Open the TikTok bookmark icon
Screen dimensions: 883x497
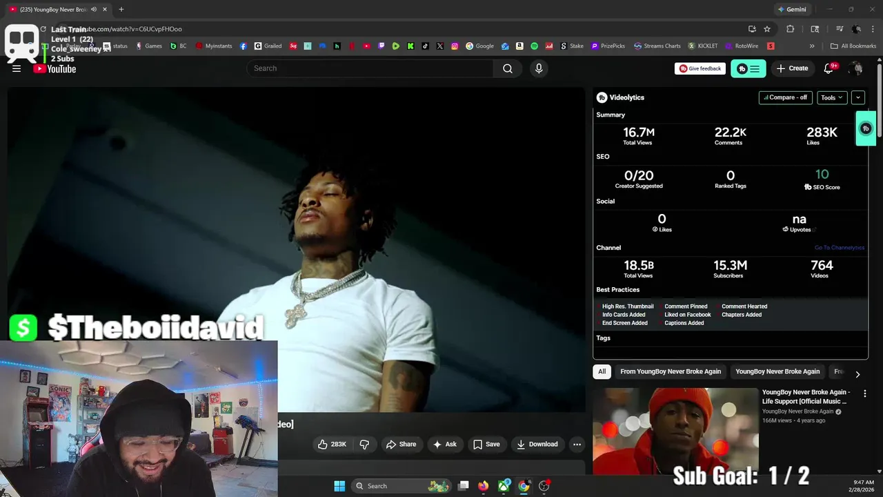425,46
